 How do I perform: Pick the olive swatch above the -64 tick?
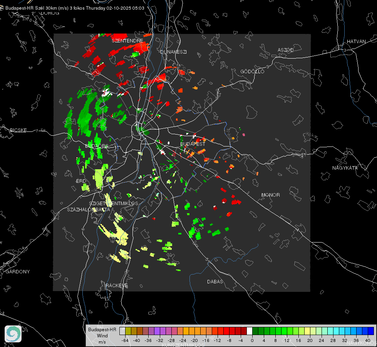128,331
